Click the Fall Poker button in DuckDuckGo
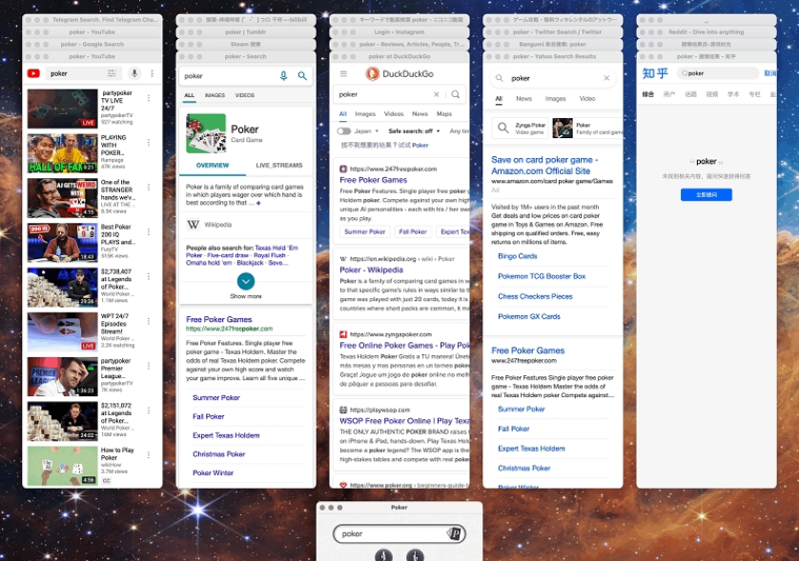799x561 pixels. 413,231
